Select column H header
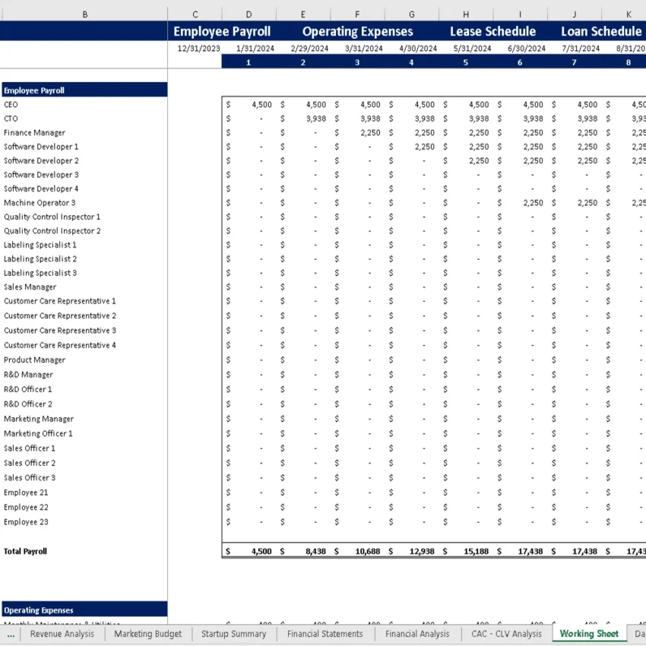Viewport: 646px width, 646px height. click(466, 14)
